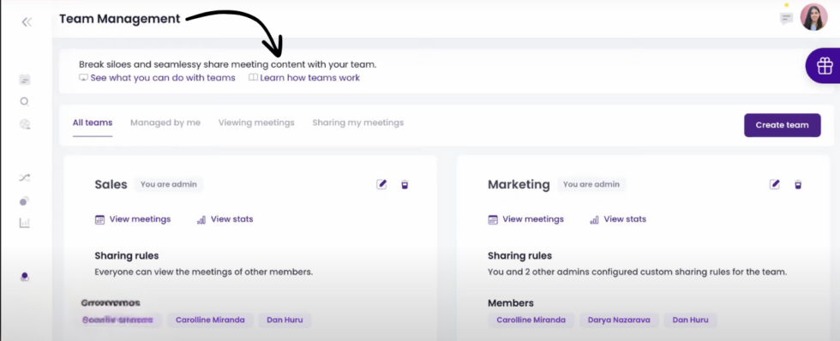Click the gift icon button
Image resolution: width=840 pixels, height=341 pixels.
click(825, 66)
